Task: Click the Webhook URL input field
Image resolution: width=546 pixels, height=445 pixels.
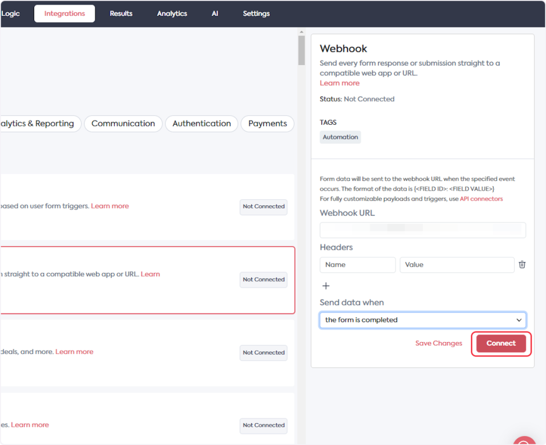Action: click(x=422, y=230)
